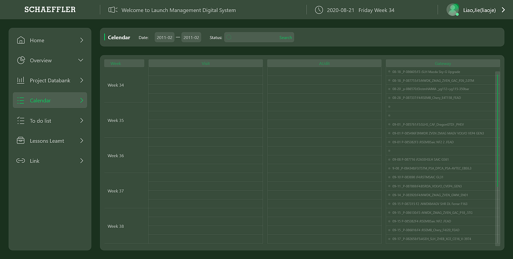Open gateway entry 08-18 P-086605 Mazda Sky-G Upgrade

coord(426,72)
